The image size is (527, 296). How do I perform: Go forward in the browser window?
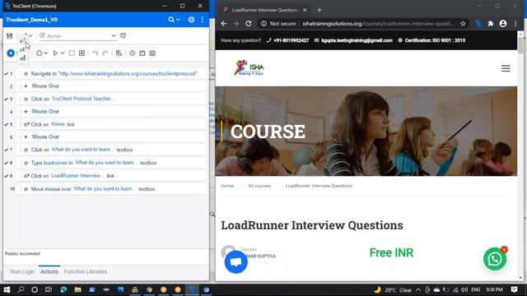pos(236,24)
